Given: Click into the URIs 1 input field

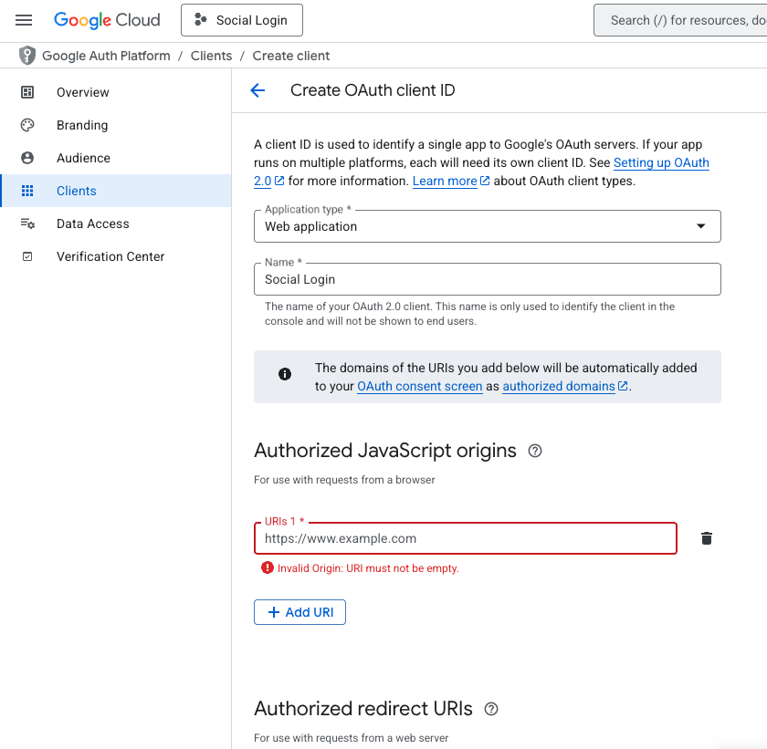Looking at the screenshot, I should point(466,538).
